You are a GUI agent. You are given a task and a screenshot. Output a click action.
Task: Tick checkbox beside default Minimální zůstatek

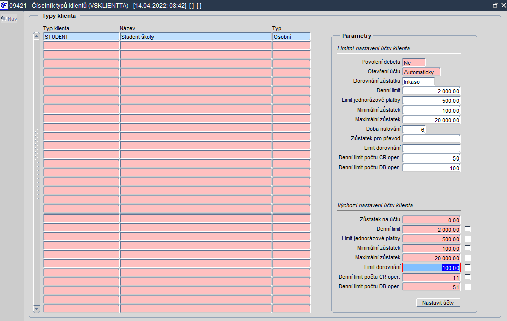click(467, 248)
